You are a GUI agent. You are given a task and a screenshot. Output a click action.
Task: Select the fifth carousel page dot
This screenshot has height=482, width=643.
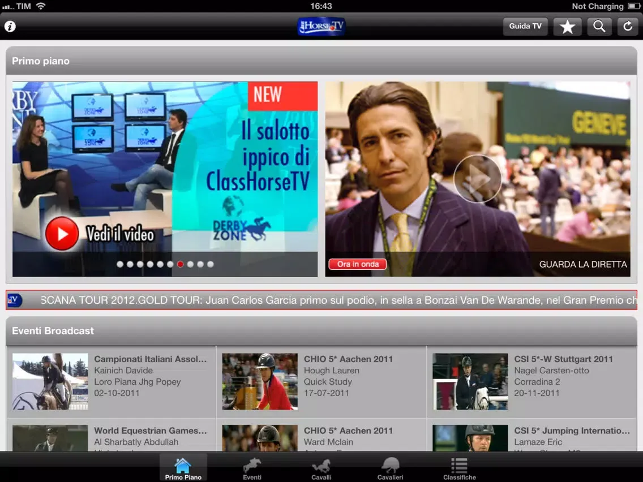[x=160, y=264]
